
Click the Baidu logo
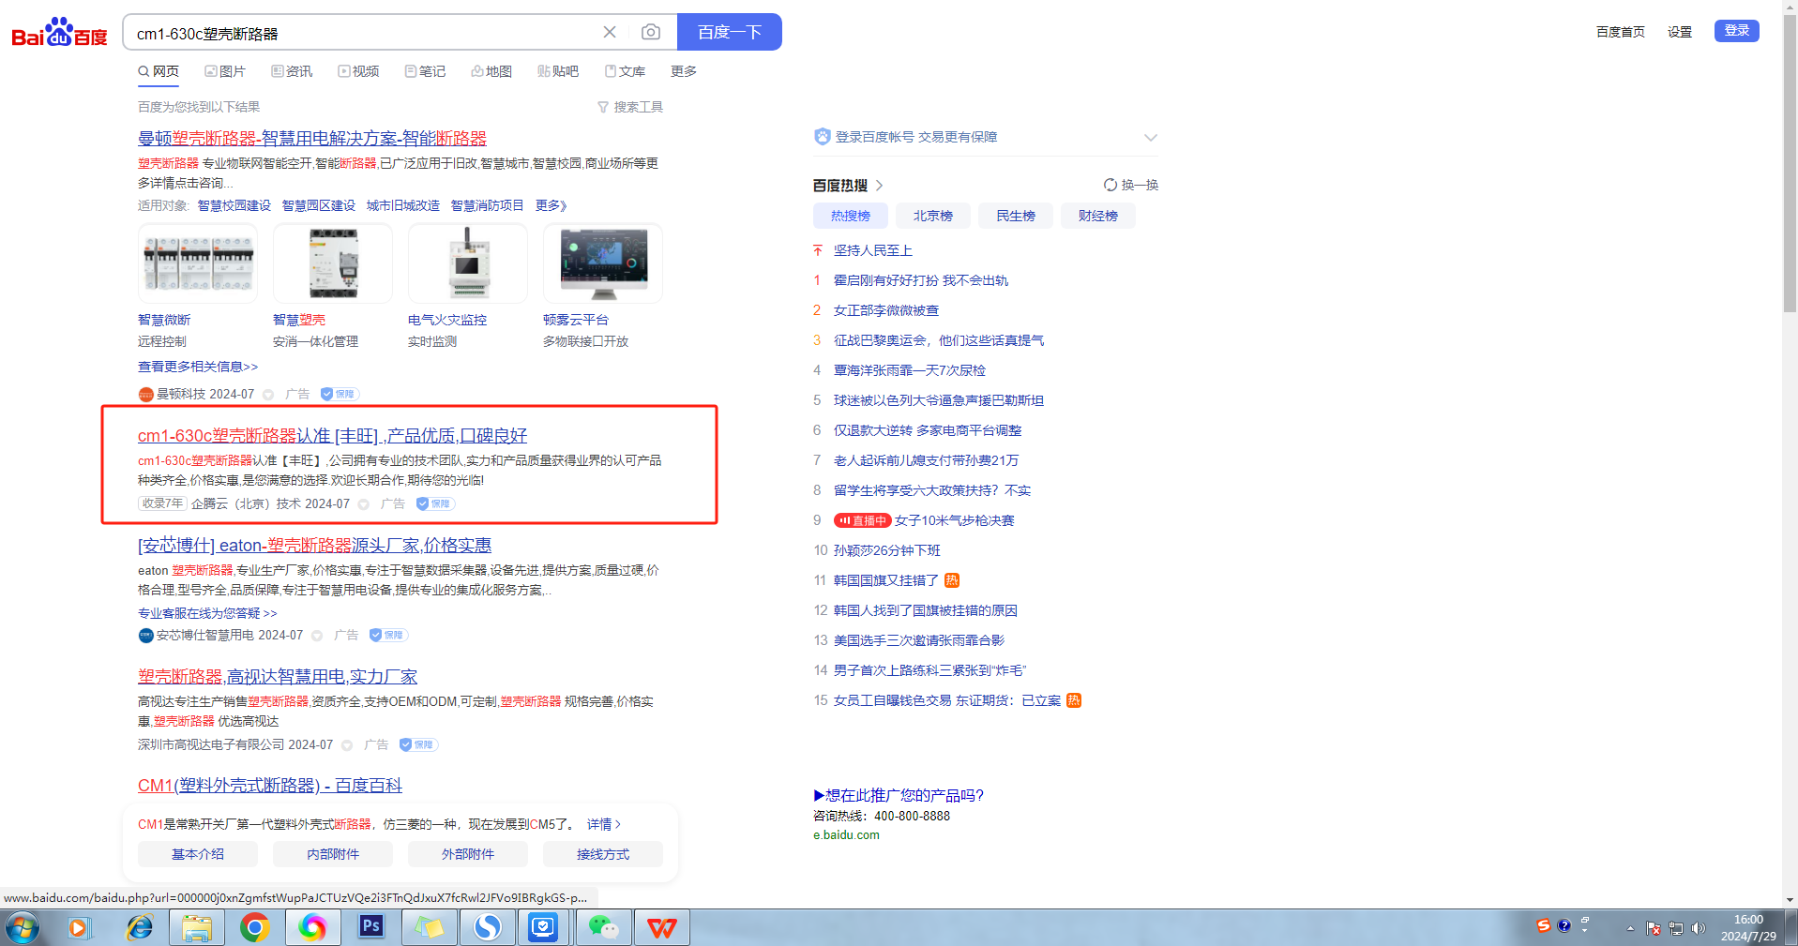(59, 33)
